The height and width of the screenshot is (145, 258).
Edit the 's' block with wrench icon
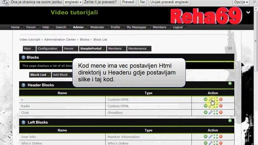[x=210, y=99]
